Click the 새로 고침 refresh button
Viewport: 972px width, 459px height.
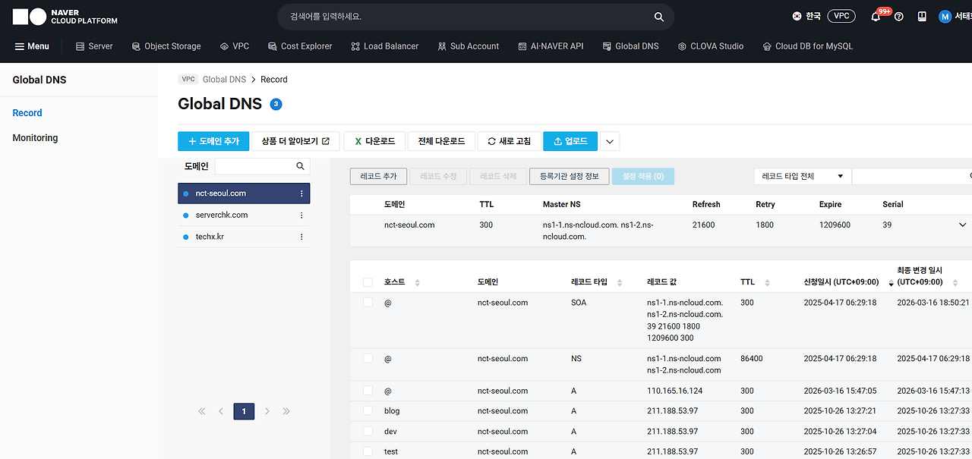coord(509,141)
